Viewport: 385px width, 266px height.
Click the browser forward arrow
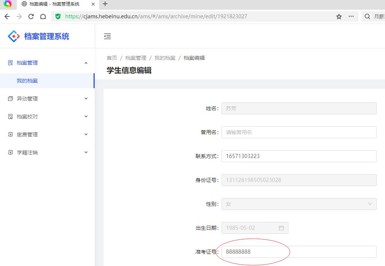[x=19, y=16]
